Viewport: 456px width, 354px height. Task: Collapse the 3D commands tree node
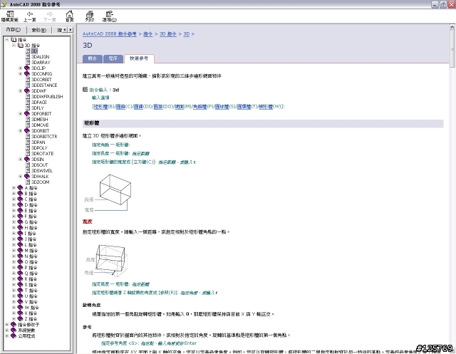[14, 46]
